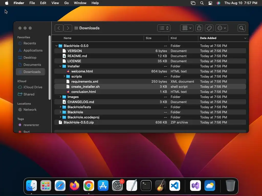Click the Stage Manager menu bar icon
Screen dimensions: 262x196
[193, 3]
